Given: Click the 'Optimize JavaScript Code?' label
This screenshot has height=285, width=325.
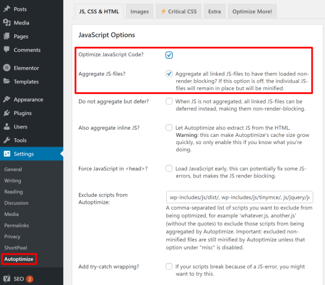Looking at the screenshot, I should [x=111, y=54].
